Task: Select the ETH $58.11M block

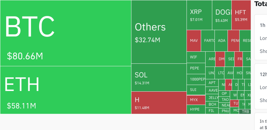Action: pos(66,90)
